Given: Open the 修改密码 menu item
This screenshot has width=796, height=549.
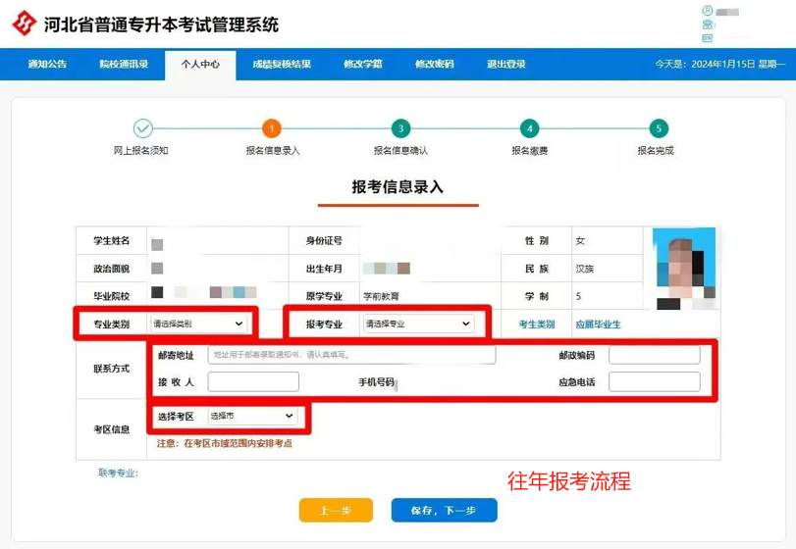Looking at the screenshot, I should (435, 64).
